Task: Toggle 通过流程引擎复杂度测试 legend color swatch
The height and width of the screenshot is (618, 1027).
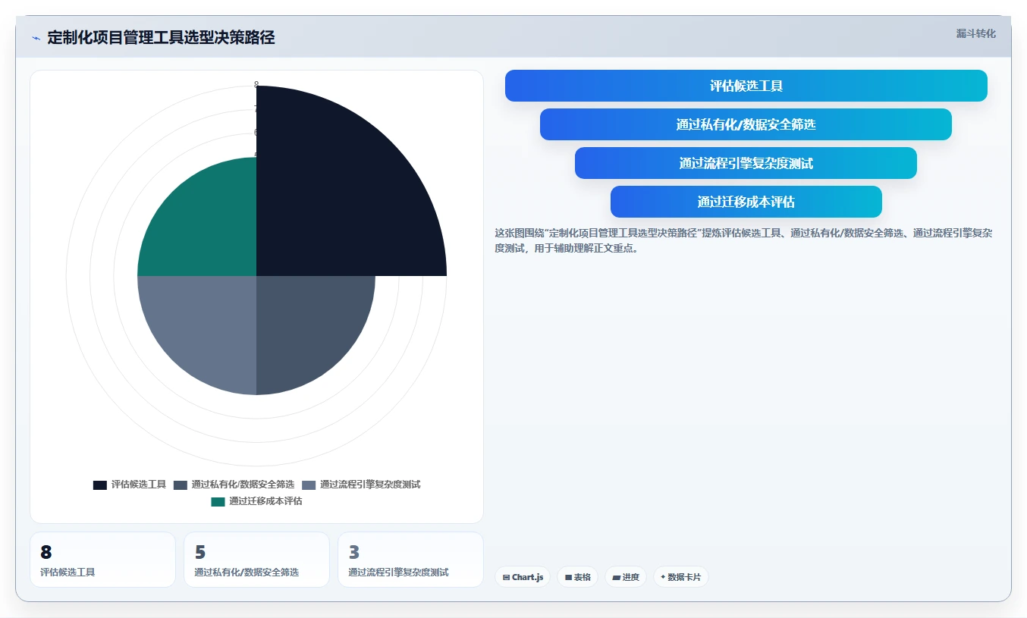Action: [309, 485]
